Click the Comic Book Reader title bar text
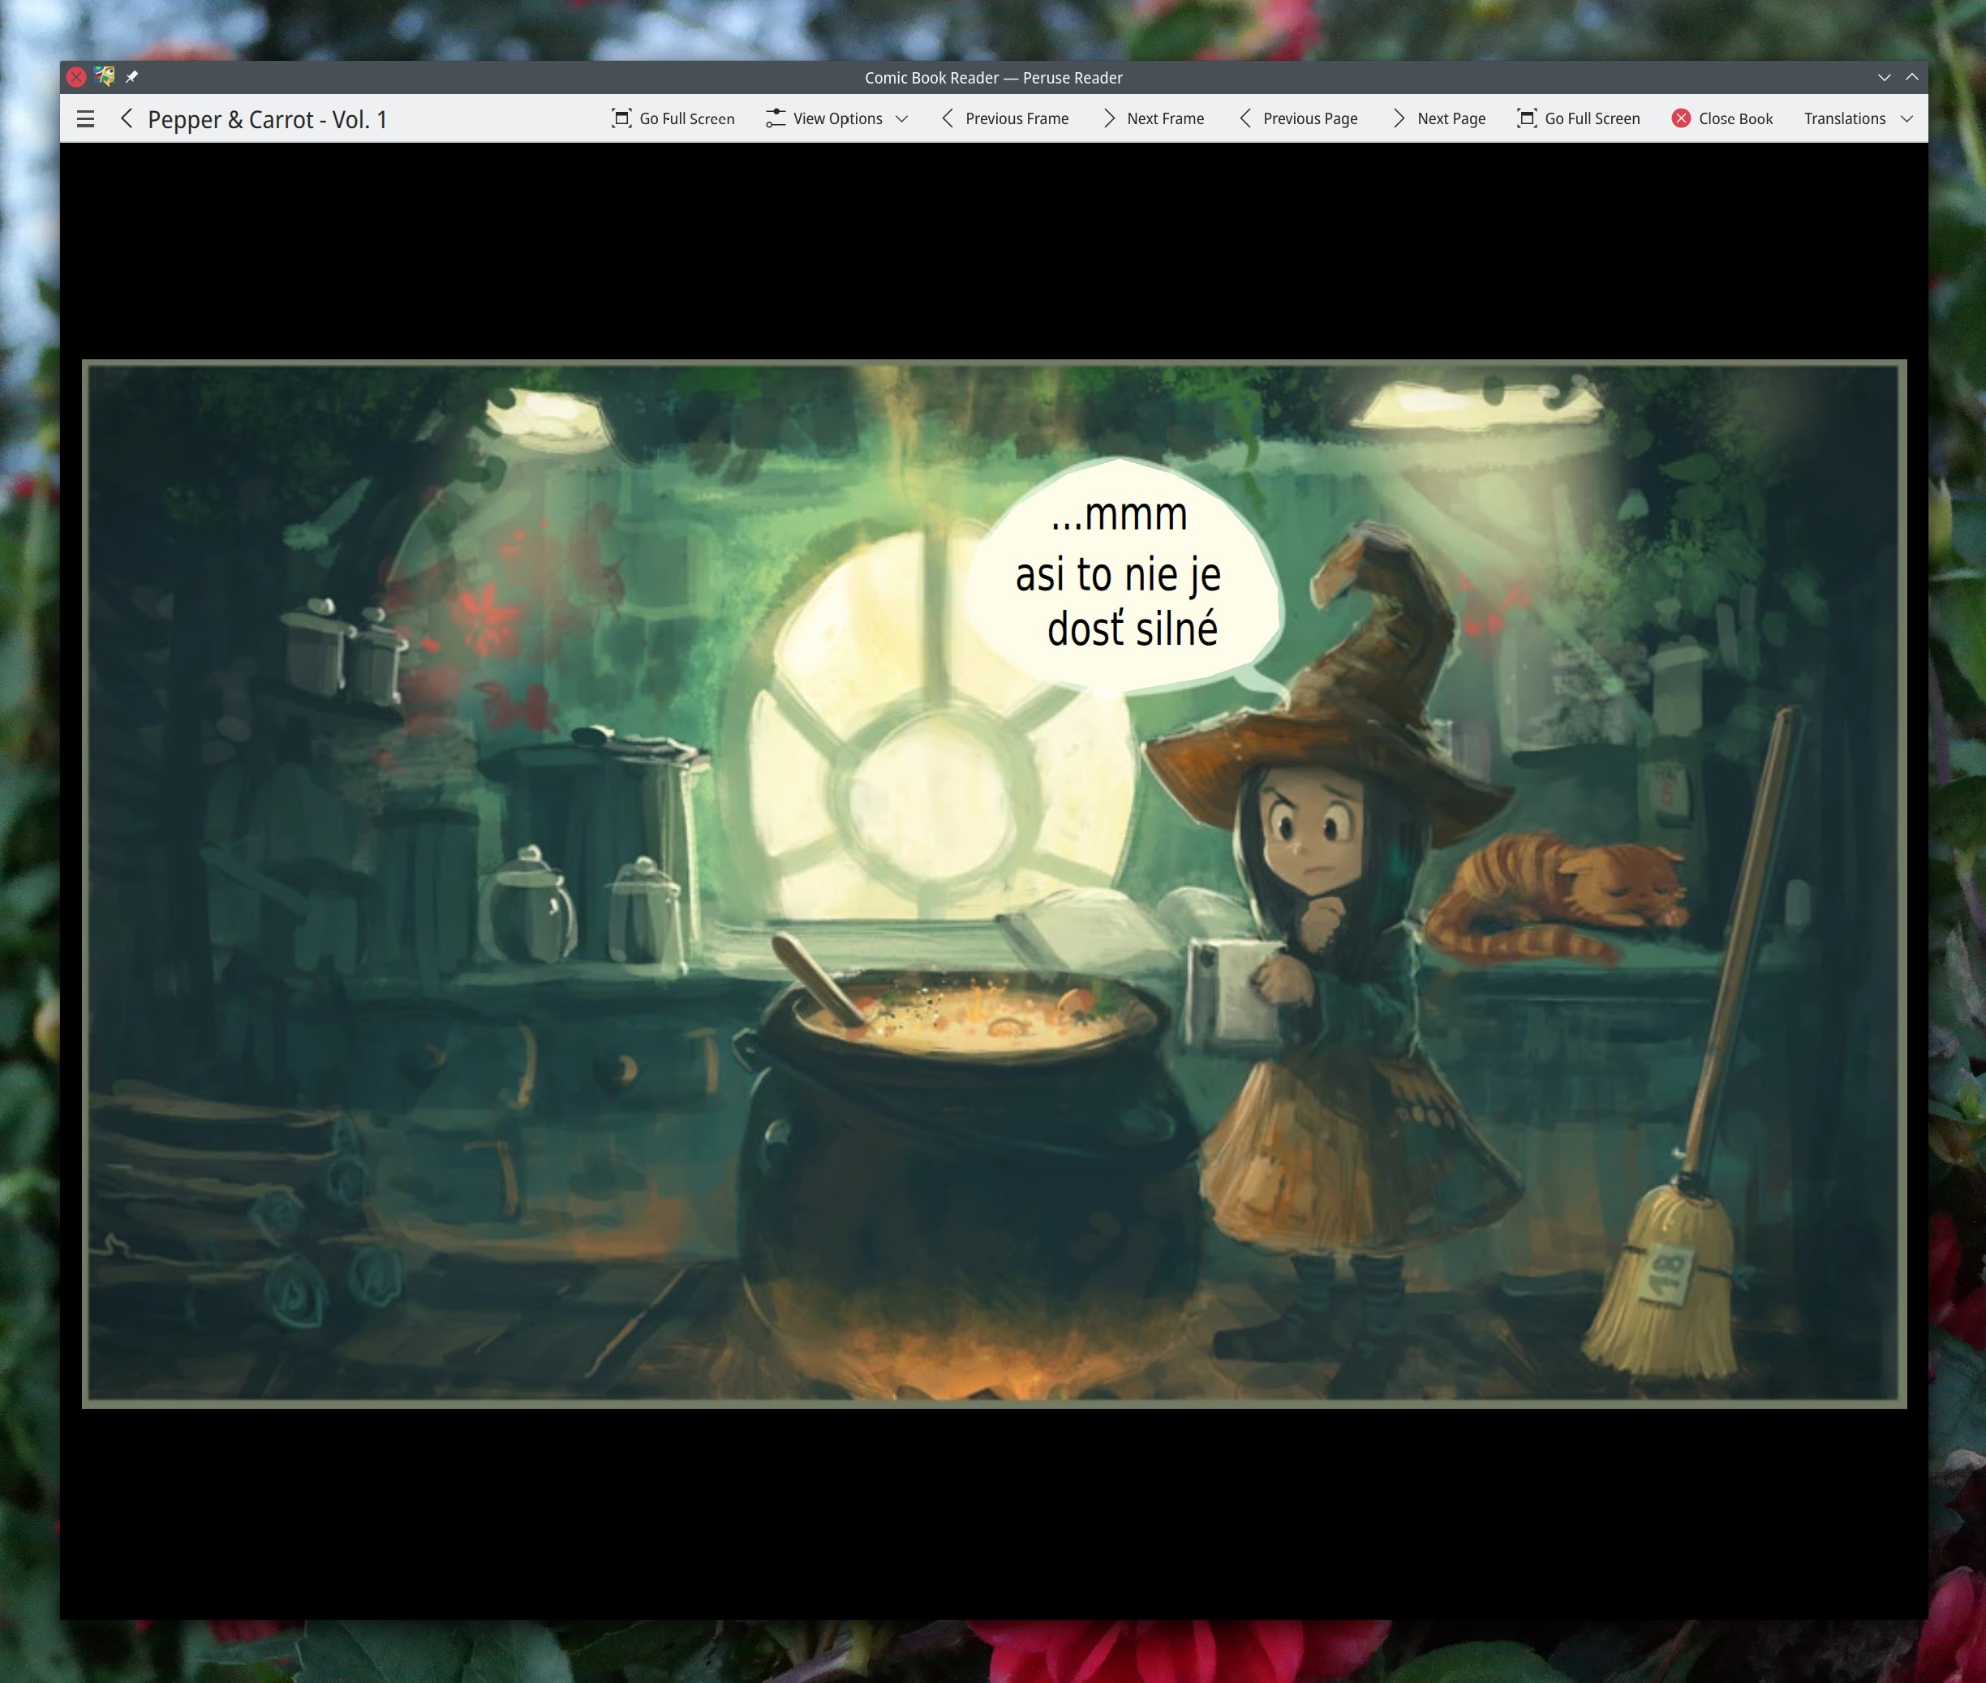The height and width of the screenshot is (1683, 1986). tap(992, 77)
